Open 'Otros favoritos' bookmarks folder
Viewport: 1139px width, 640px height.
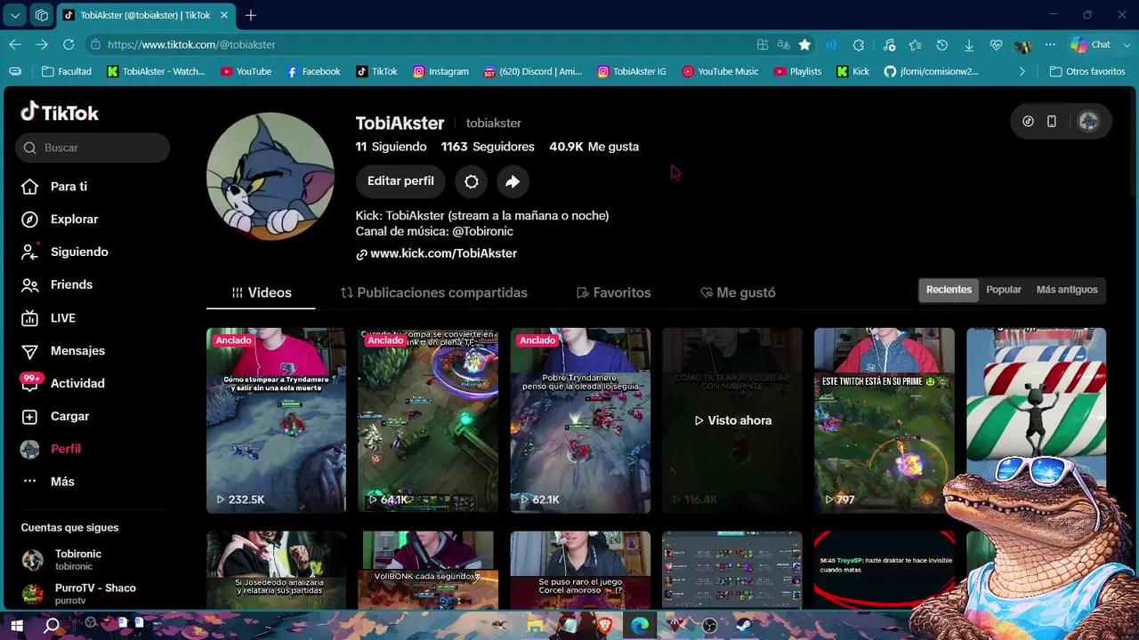[x=1087, y=71]
